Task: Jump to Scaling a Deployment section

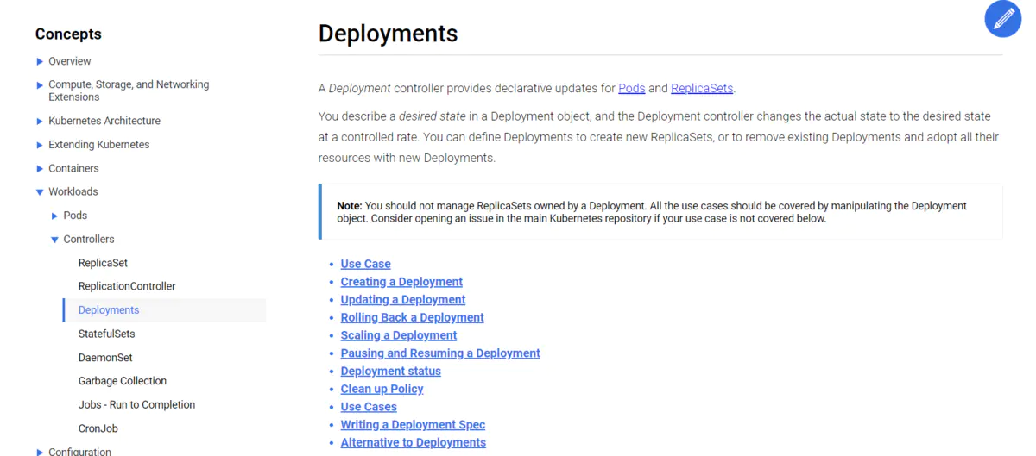Action: tap(399, 335)
